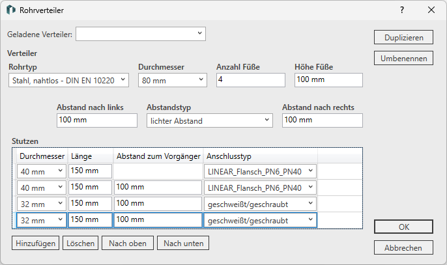Image resolution: width=447 pixels, height=265 pixels.
Task: Click the Rohrverteiler app icon in title bar
Action: pos(11,10)
